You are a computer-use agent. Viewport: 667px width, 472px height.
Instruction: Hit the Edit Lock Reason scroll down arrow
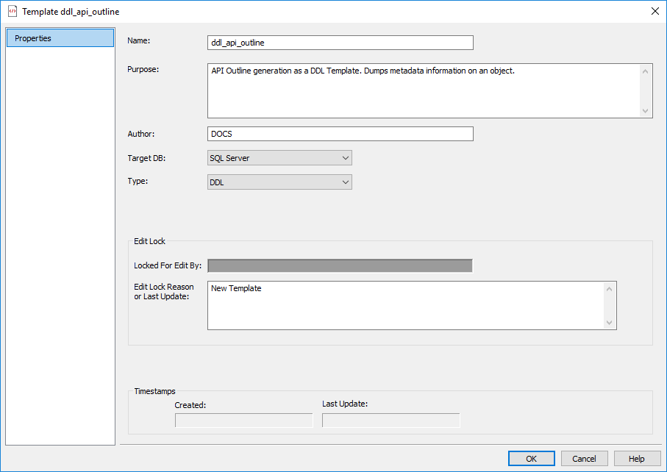coord(609,323)
